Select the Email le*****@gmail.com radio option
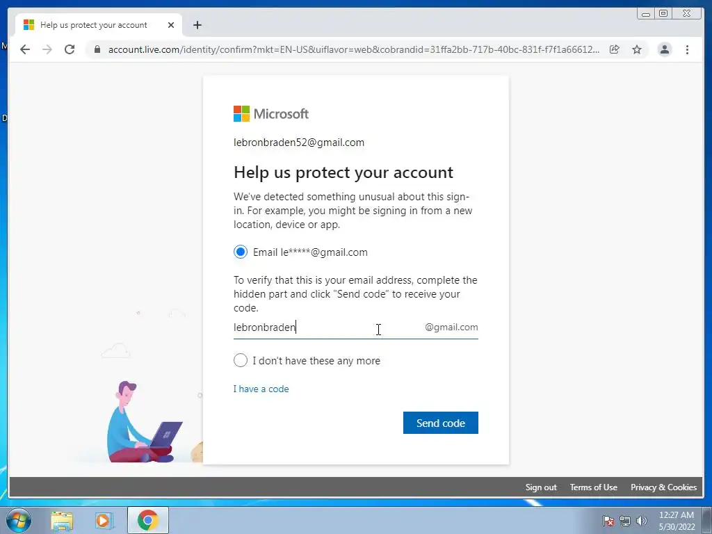712x534 pixels. [241, 252]
